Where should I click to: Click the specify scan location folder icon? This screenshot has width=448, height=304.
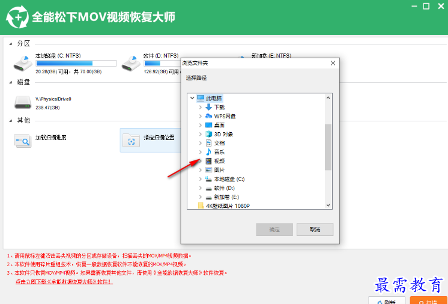click(131, 141)
